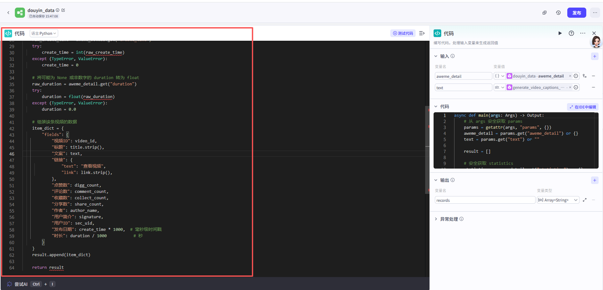
Task: Open the 语言 Python language dropdown
Action: click(x=44, y=33)
